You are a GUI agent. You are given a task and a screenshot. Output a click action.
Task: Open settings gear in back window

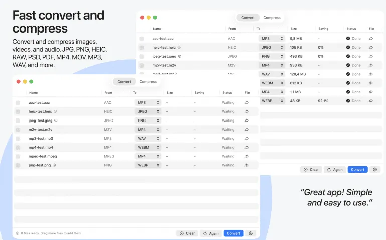click(x=375, y=169)
